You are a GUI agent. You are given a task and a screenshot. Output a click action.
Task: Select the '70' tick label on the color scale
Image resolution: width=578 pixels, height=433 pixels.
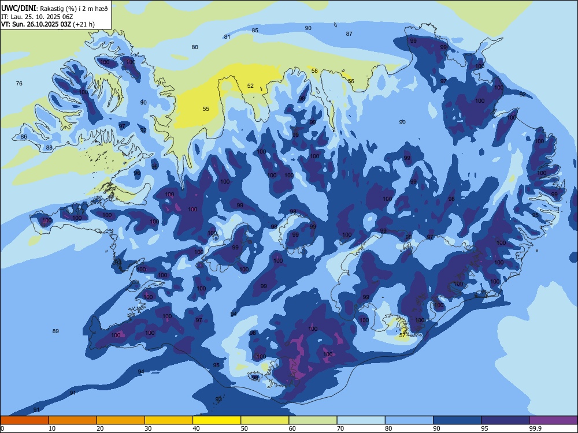point(340,428)
